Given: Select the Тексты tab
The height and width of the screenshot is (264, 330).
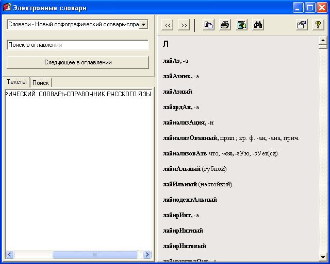Looking at the screenshot, I should [17, 82].
